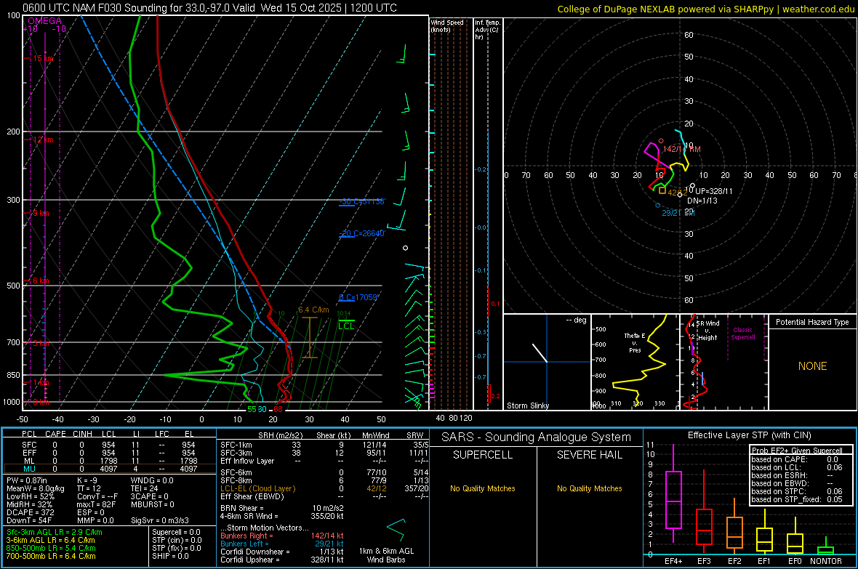
Task: Click the -30 C=31138' level label
Action: [361, 201]
